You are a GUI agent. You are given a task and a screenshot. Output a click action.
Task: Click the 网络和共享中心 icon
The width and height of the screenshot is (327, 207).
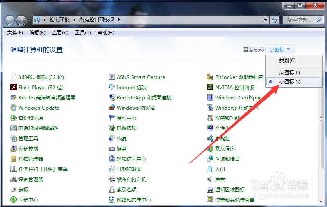[x=112, y=200]
